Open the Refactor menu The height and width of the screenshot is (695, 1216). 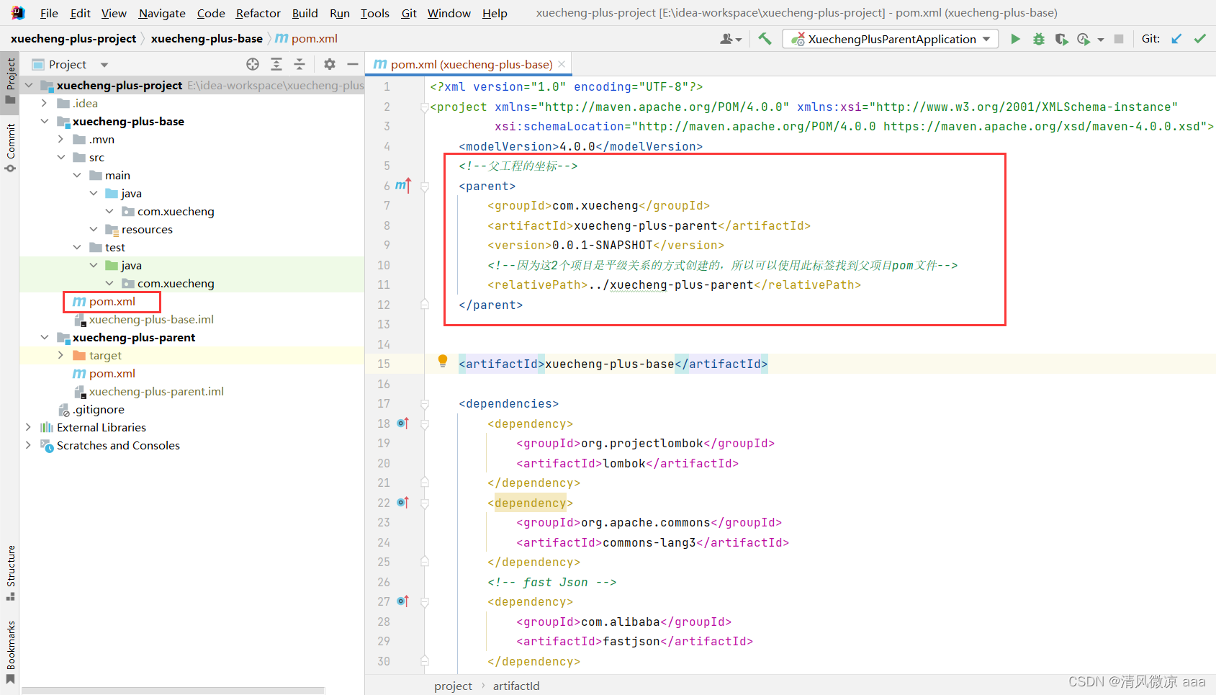click(258, 13)
